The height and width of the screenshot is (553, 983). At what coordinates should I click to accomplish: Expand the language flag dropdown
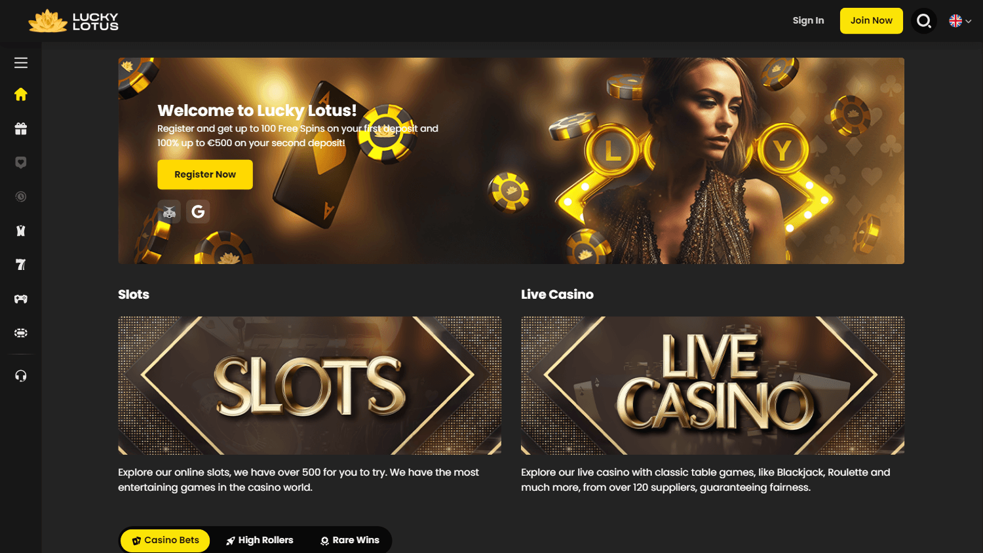[960, 21]
